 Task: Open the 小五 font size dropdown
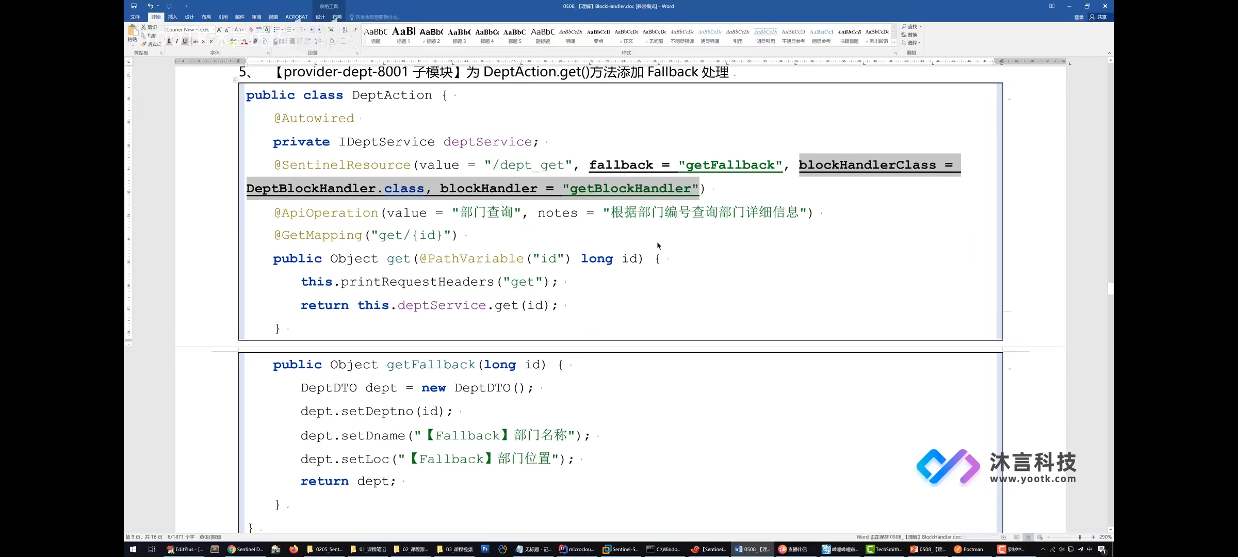coord(214,29)
